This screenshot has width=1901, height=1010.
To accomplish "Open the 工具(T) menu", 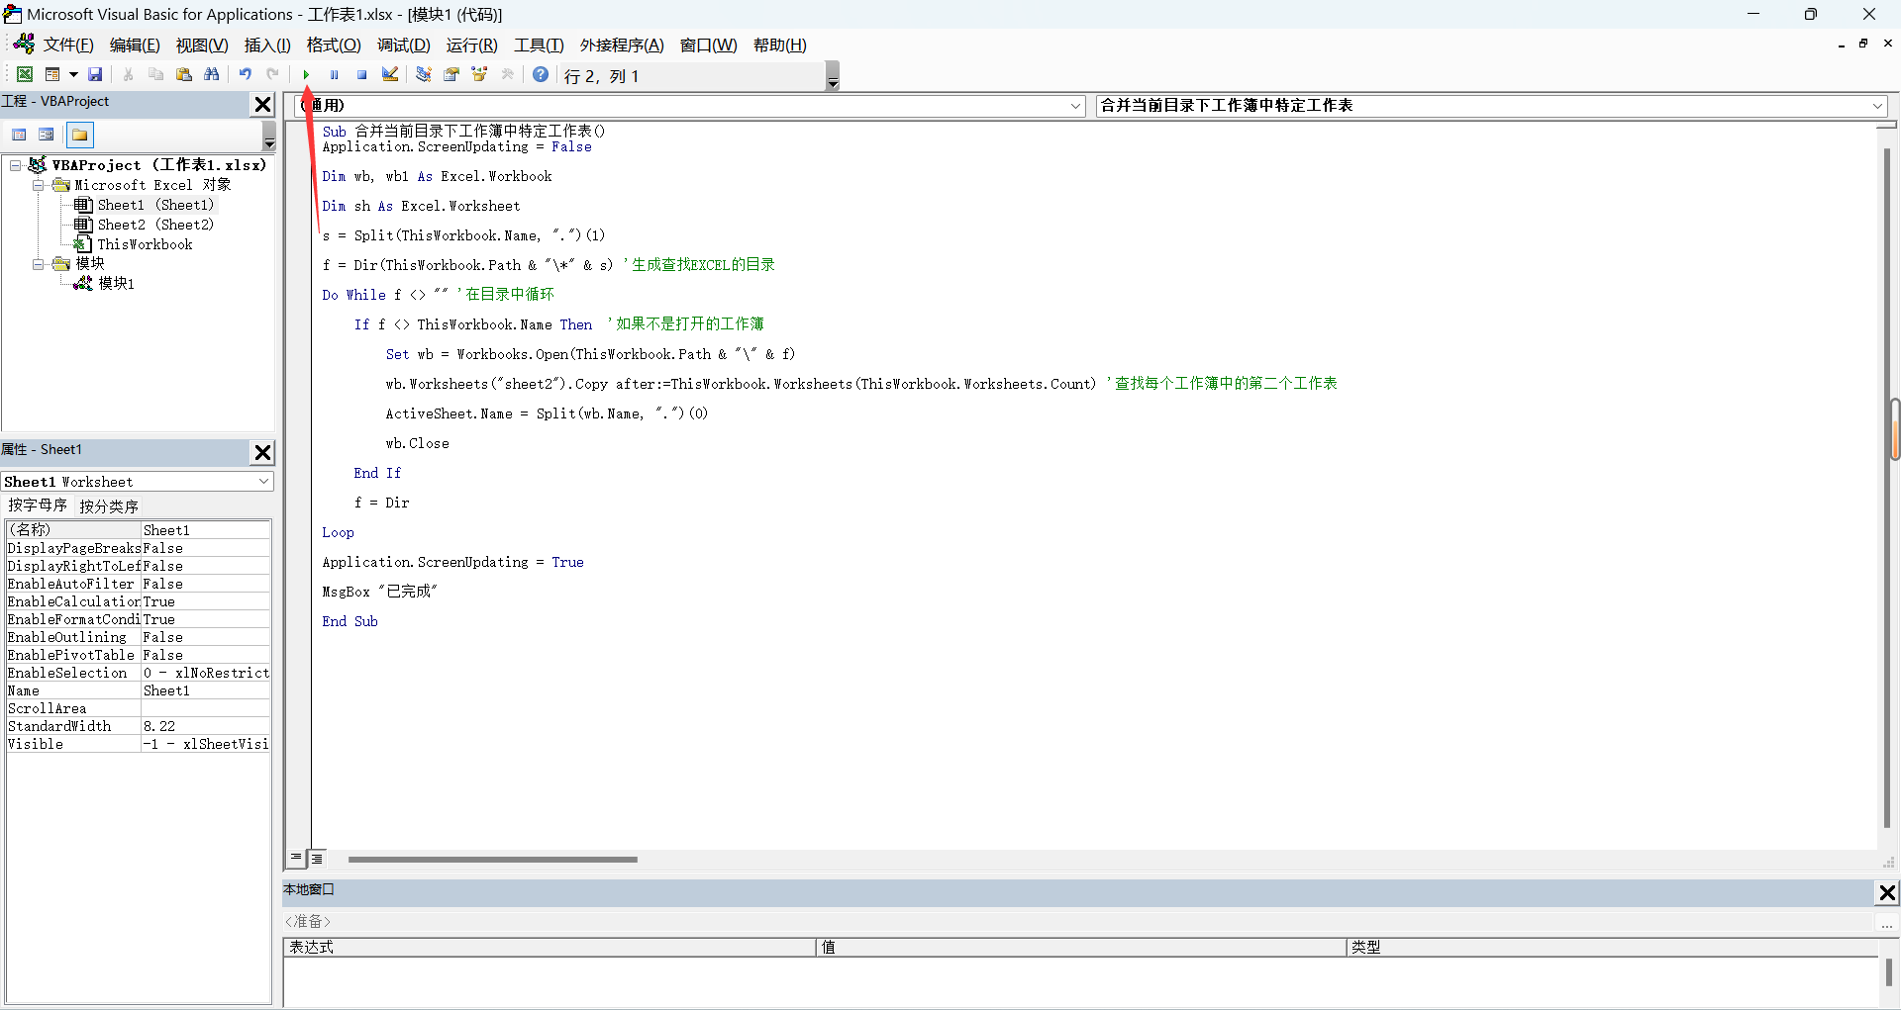I will coord(539,46).
